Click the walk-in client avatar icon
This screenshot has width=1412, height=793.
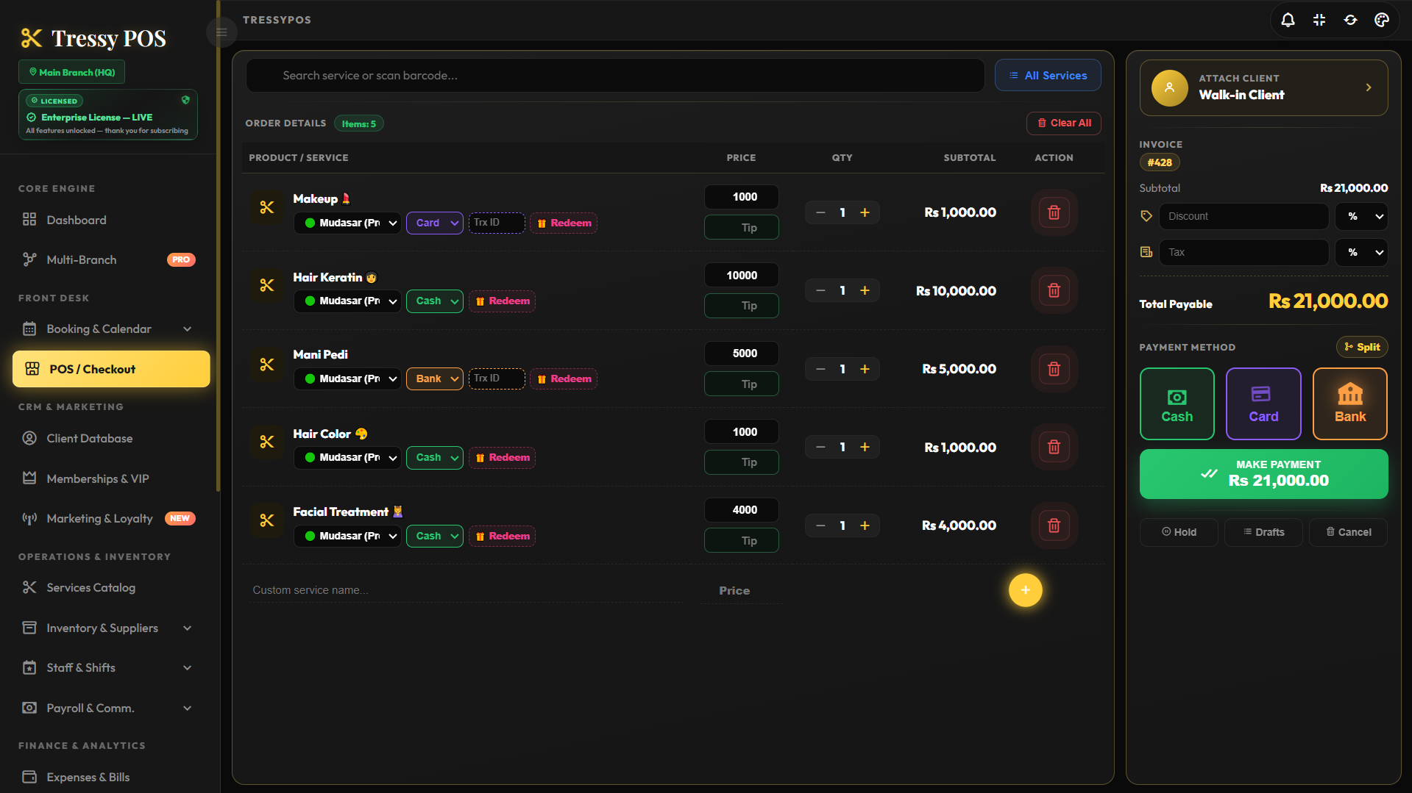click(1169, 88)
